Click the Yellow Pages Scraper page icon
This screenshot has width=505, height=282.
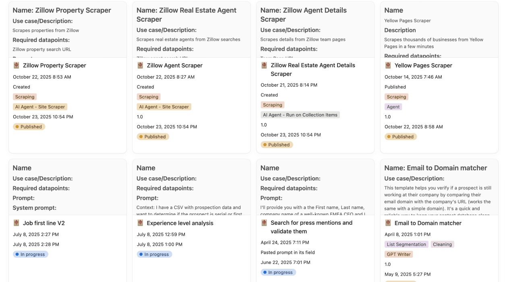[388, 65]
